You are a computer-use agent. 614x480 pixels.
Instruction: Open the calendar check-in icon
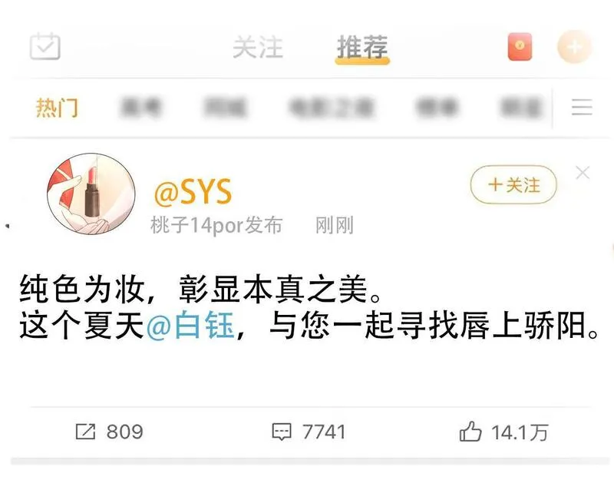(x=45, y=46)
